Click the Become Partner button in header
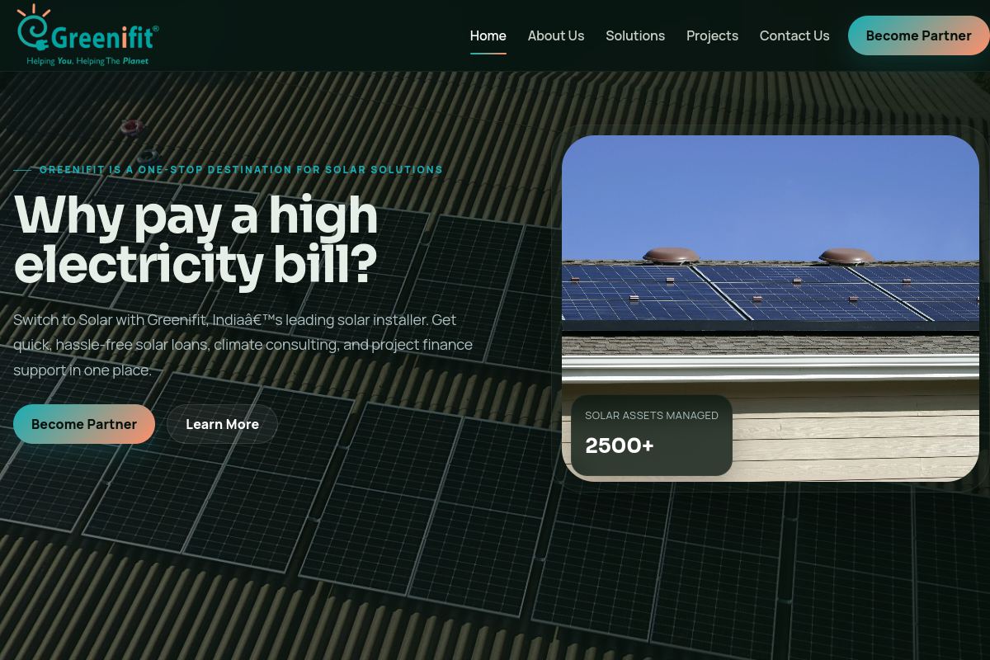The width and height of the screenshot is (990, 660). point(918,35)
